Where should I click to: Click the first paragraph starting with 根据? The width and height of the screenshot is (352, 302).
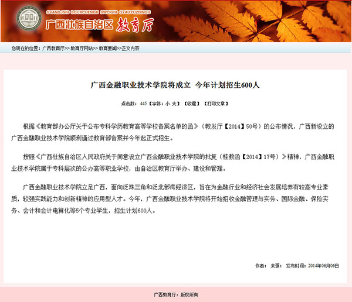point(175,132)
